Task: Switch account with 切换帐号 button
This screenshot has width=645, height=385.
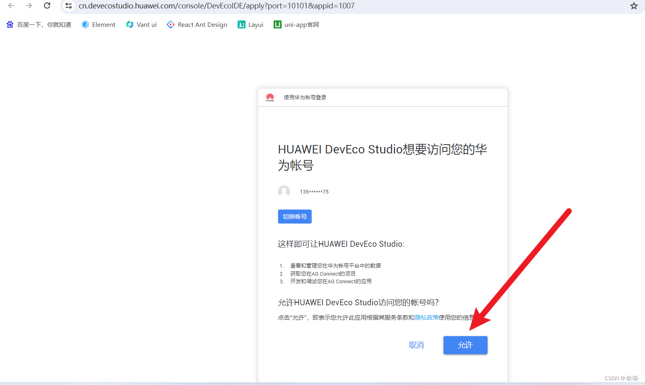Action: tap(295, 216)
